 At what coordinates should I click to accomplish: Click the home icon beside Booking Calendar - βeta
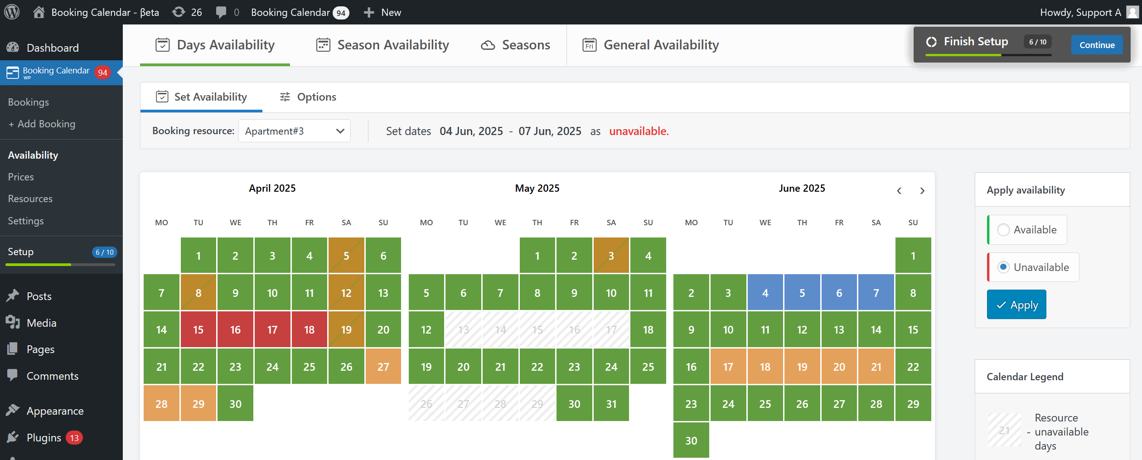[x=39, y=12]
